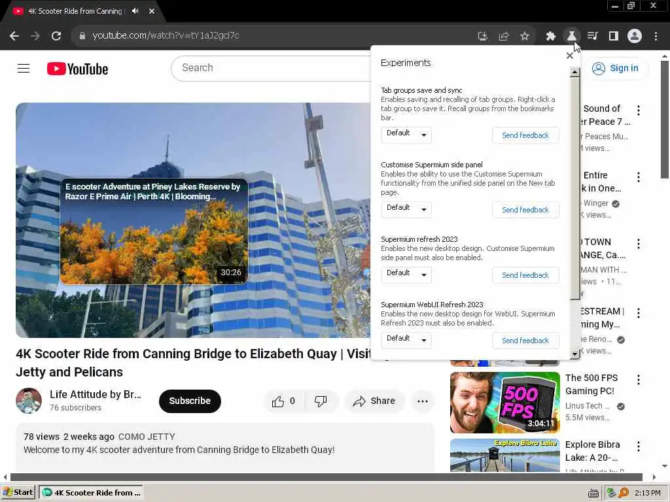Open the Extensions puzzle icon
This screenshot has height=502, width=670.
point(551,37)
